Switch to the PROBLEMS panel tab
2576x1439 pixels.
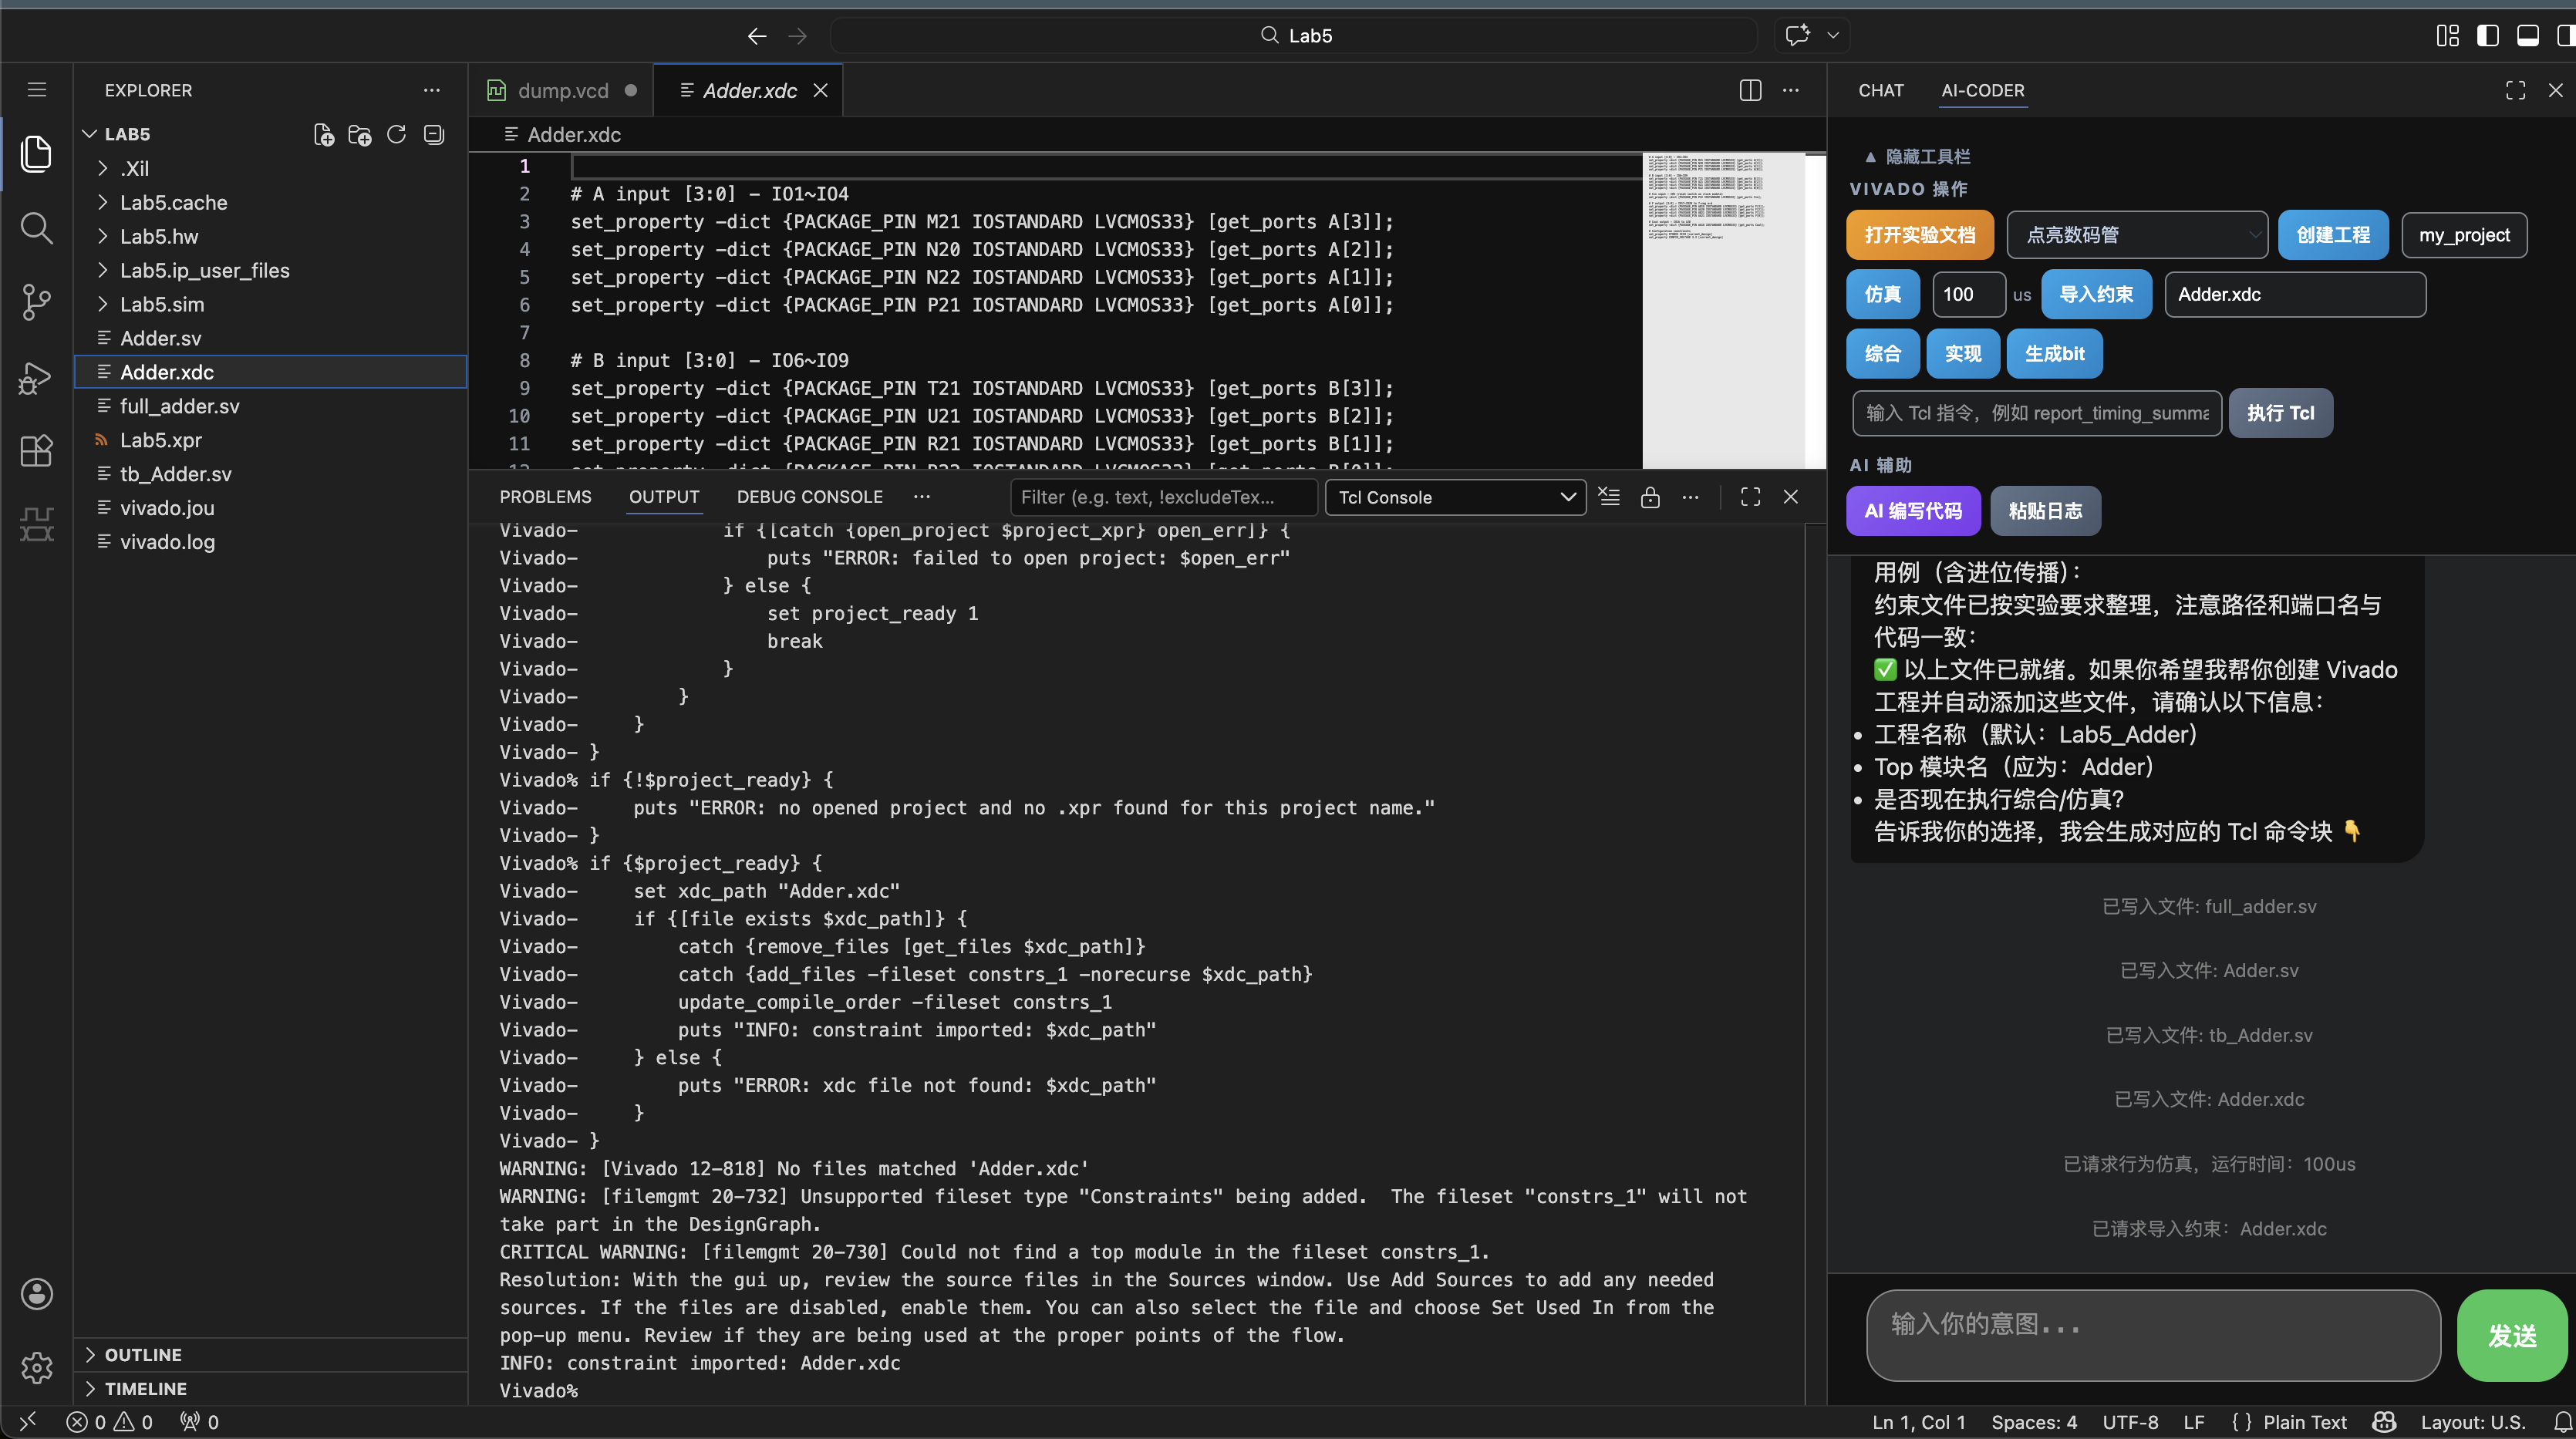tap(545, 496)
